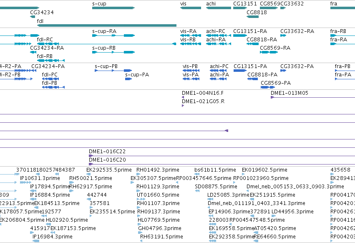The width and height of the screenshot is (355, 243).
Task: Select the vis gene arrow glyph
Action: pyautogui.click(x=191, y=8)
